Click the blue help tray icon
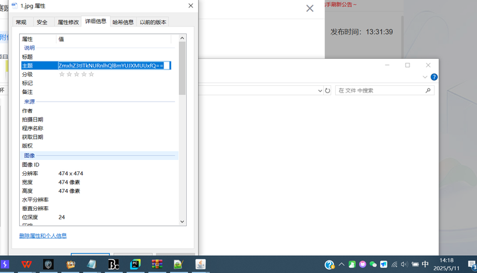Screen dimensions: 477x273 point(329,265)
